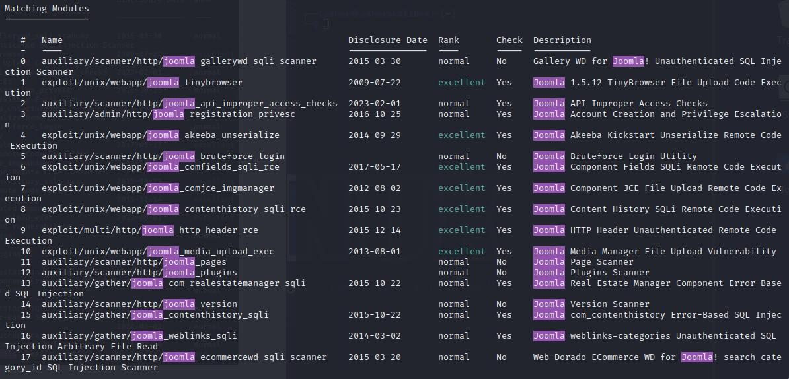Click 'normal' rank of joomla_version row
The height and width of the screenshot is (379, 789).
[454, 304]
